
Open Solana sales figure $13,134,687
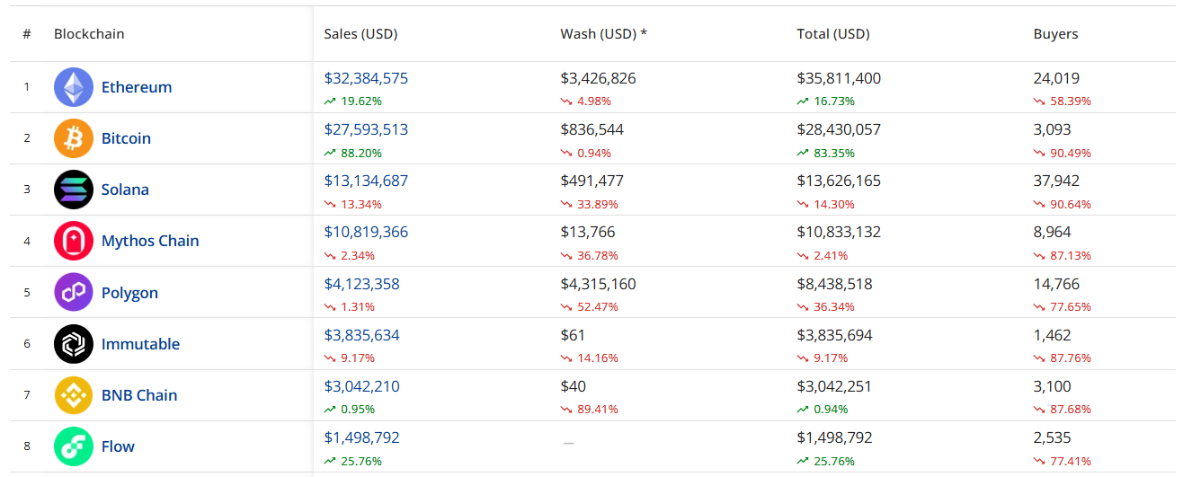pos(366,181)
